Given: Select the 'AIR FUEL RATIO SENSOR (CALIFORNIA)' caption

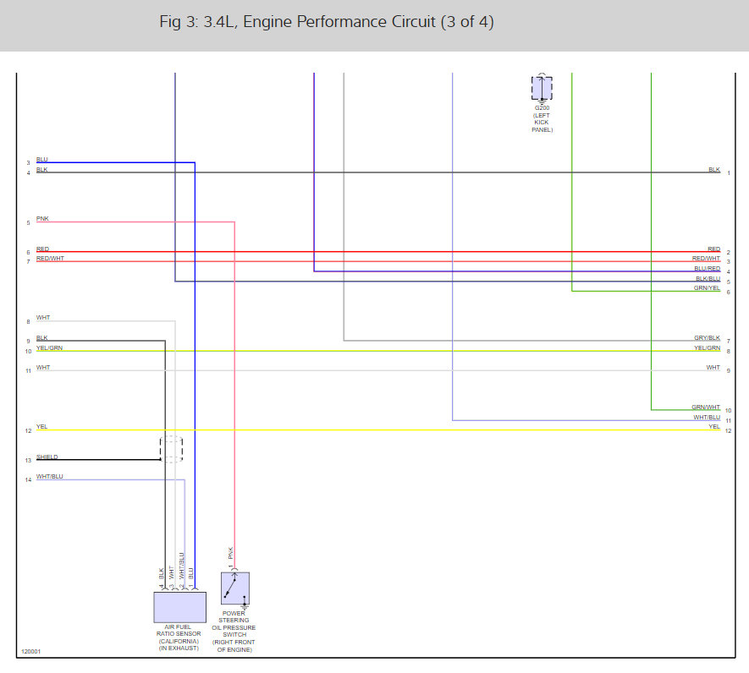Looking at the screenshot, I should tap(179, 637).
